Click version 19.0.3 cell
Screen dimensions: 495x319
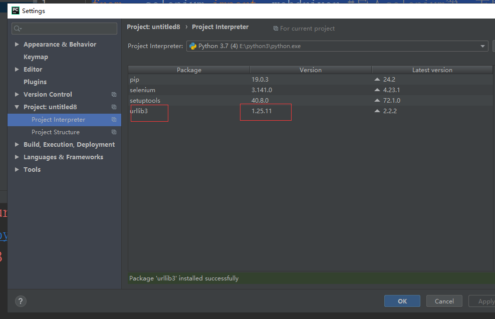click(x=260, y=80)
